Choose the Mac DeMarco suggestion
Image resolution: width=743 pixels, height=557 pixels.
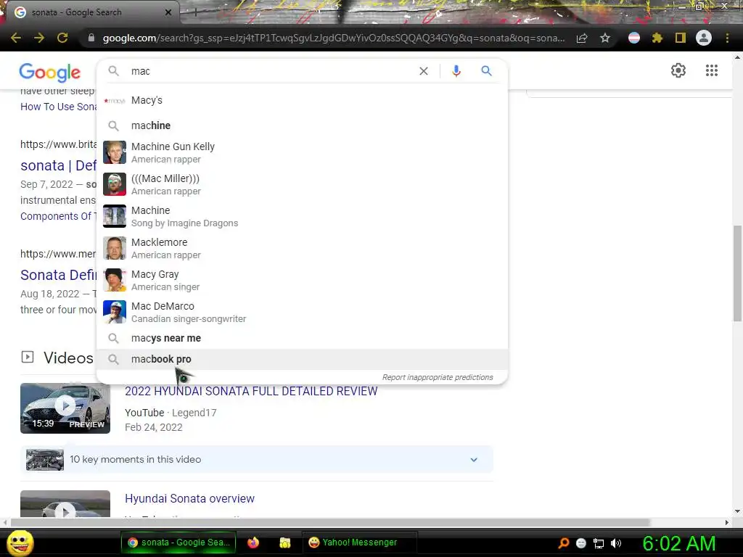click(303, 312)
